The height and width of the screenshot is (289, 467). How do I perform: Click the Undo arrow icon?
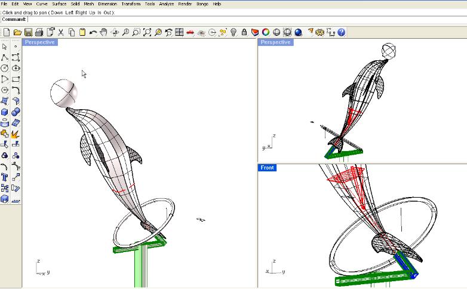pyautogui.click(x=93, y=32)
